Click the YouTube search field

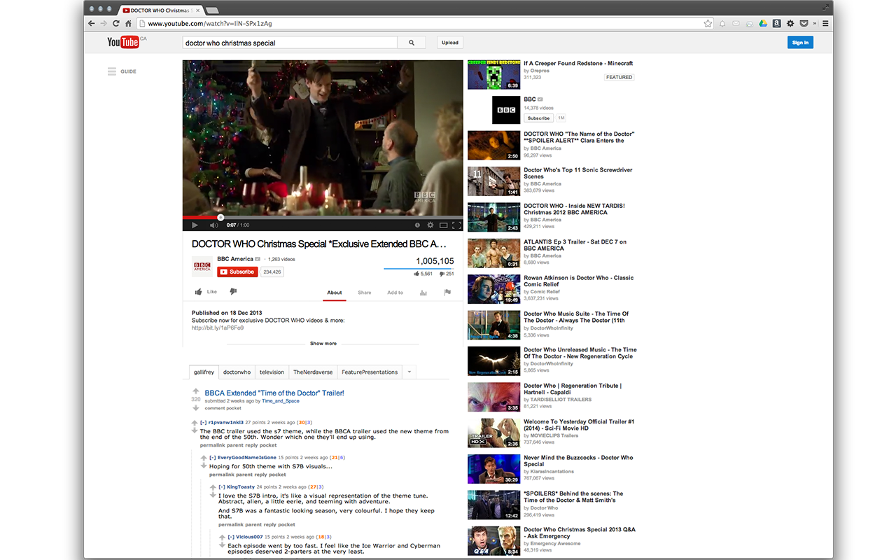(x=290, y=43)
